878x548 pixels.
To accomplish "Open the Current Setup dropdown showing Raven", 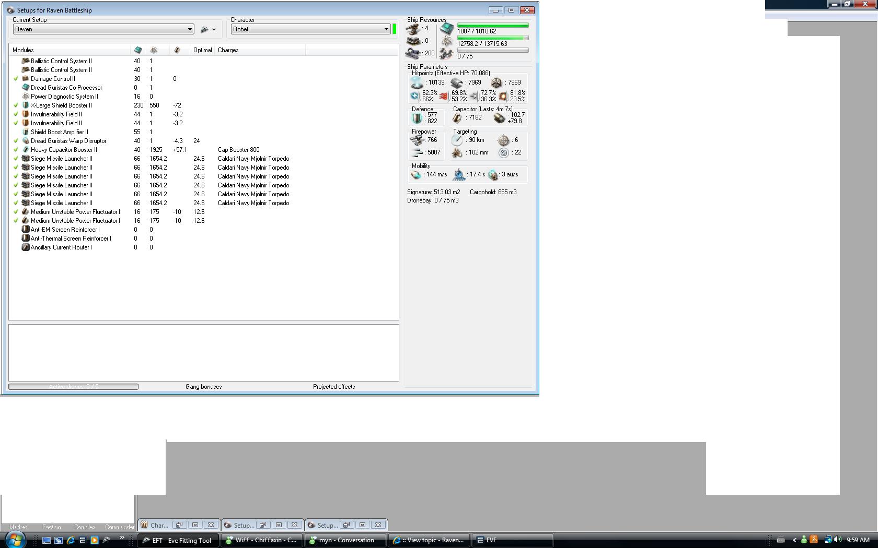I will 103,29.
